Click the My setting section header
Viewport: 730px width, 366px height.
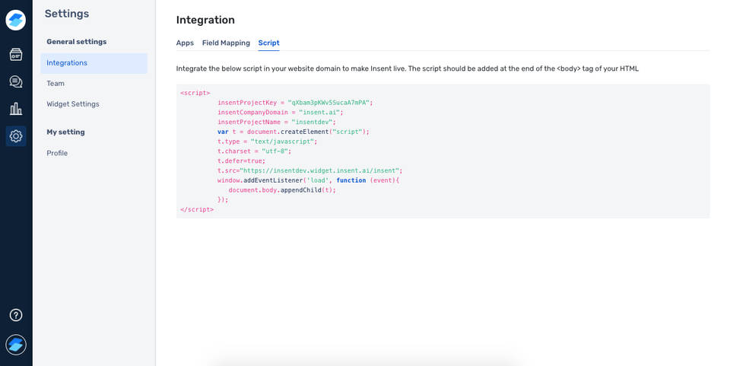65,132
